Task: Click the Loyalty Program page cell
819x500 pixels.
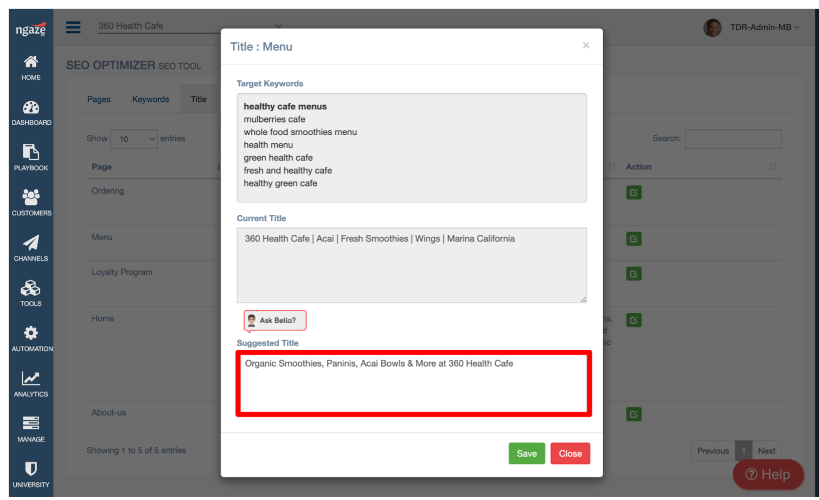Action: [x=122, y=272]
